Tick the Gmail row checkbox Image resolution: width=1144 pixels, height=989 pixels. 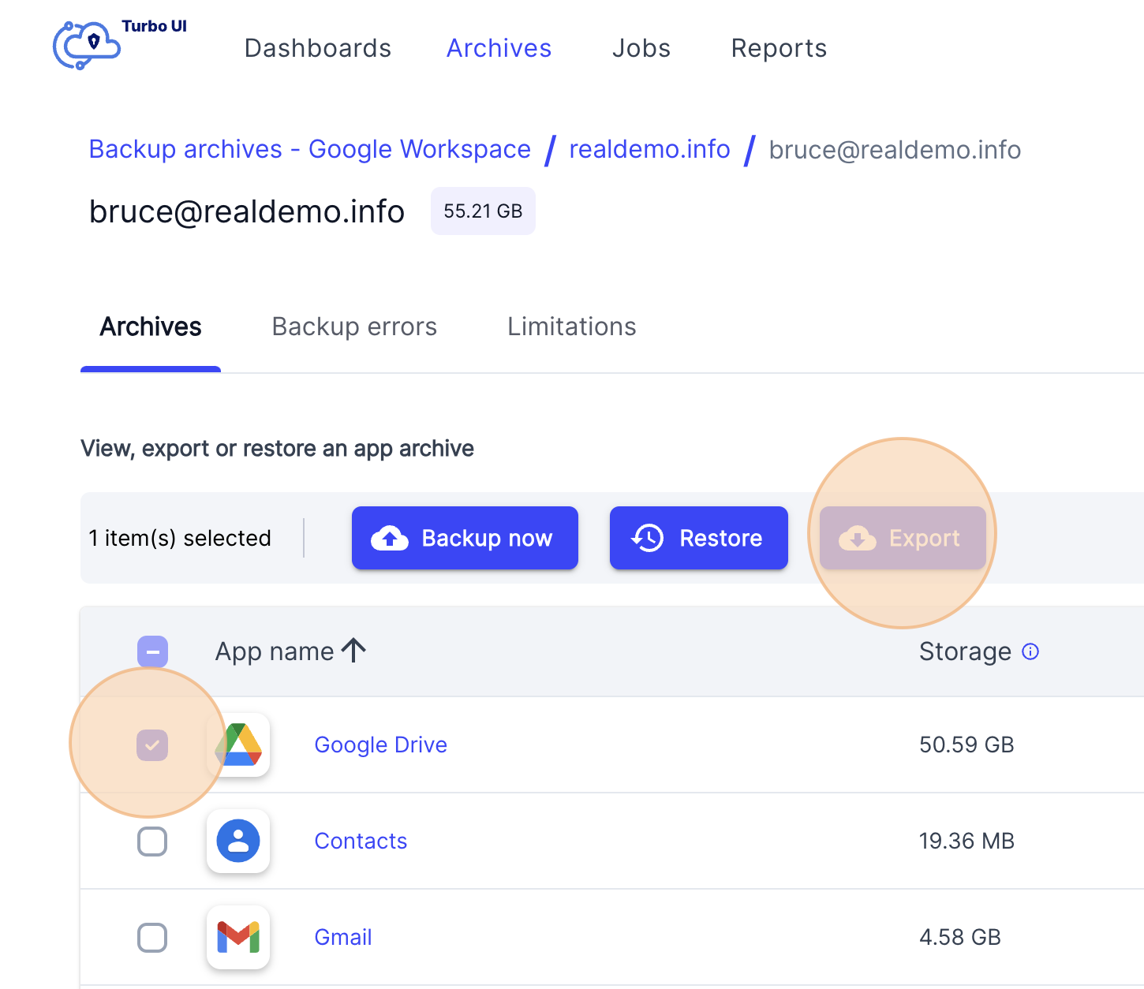coord(152,938)
